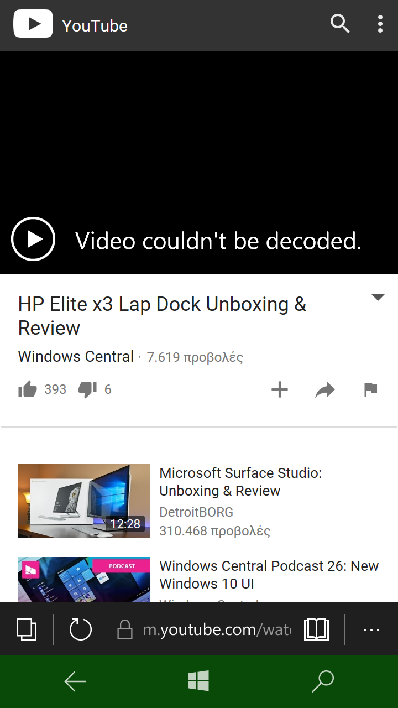Report video with flag icon
This screenshot has width=398, height=708.
[370, 390]
